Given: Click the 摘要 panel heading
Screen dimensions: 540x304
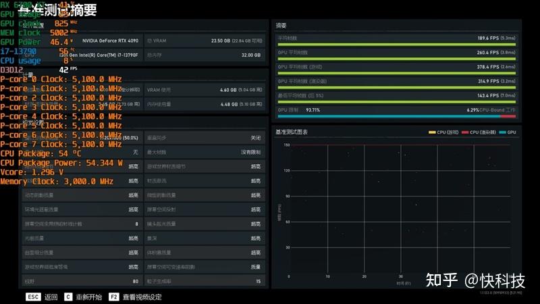Looking at the screenshot, I should point(281,26).
